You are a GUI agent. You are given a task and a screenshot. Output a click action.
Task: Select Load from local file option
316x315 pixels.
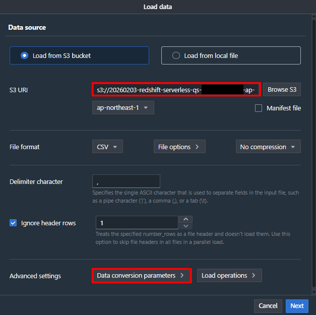pyautogui.click(x=176, y=55)
